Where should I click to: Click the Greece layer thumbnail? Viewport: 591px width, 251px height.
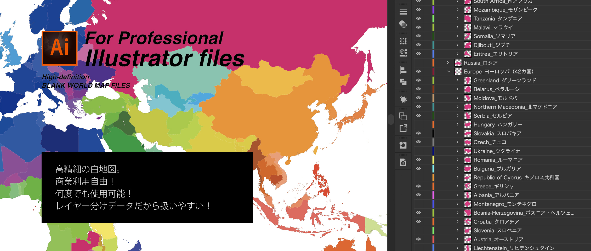click(x=468, y=186)
